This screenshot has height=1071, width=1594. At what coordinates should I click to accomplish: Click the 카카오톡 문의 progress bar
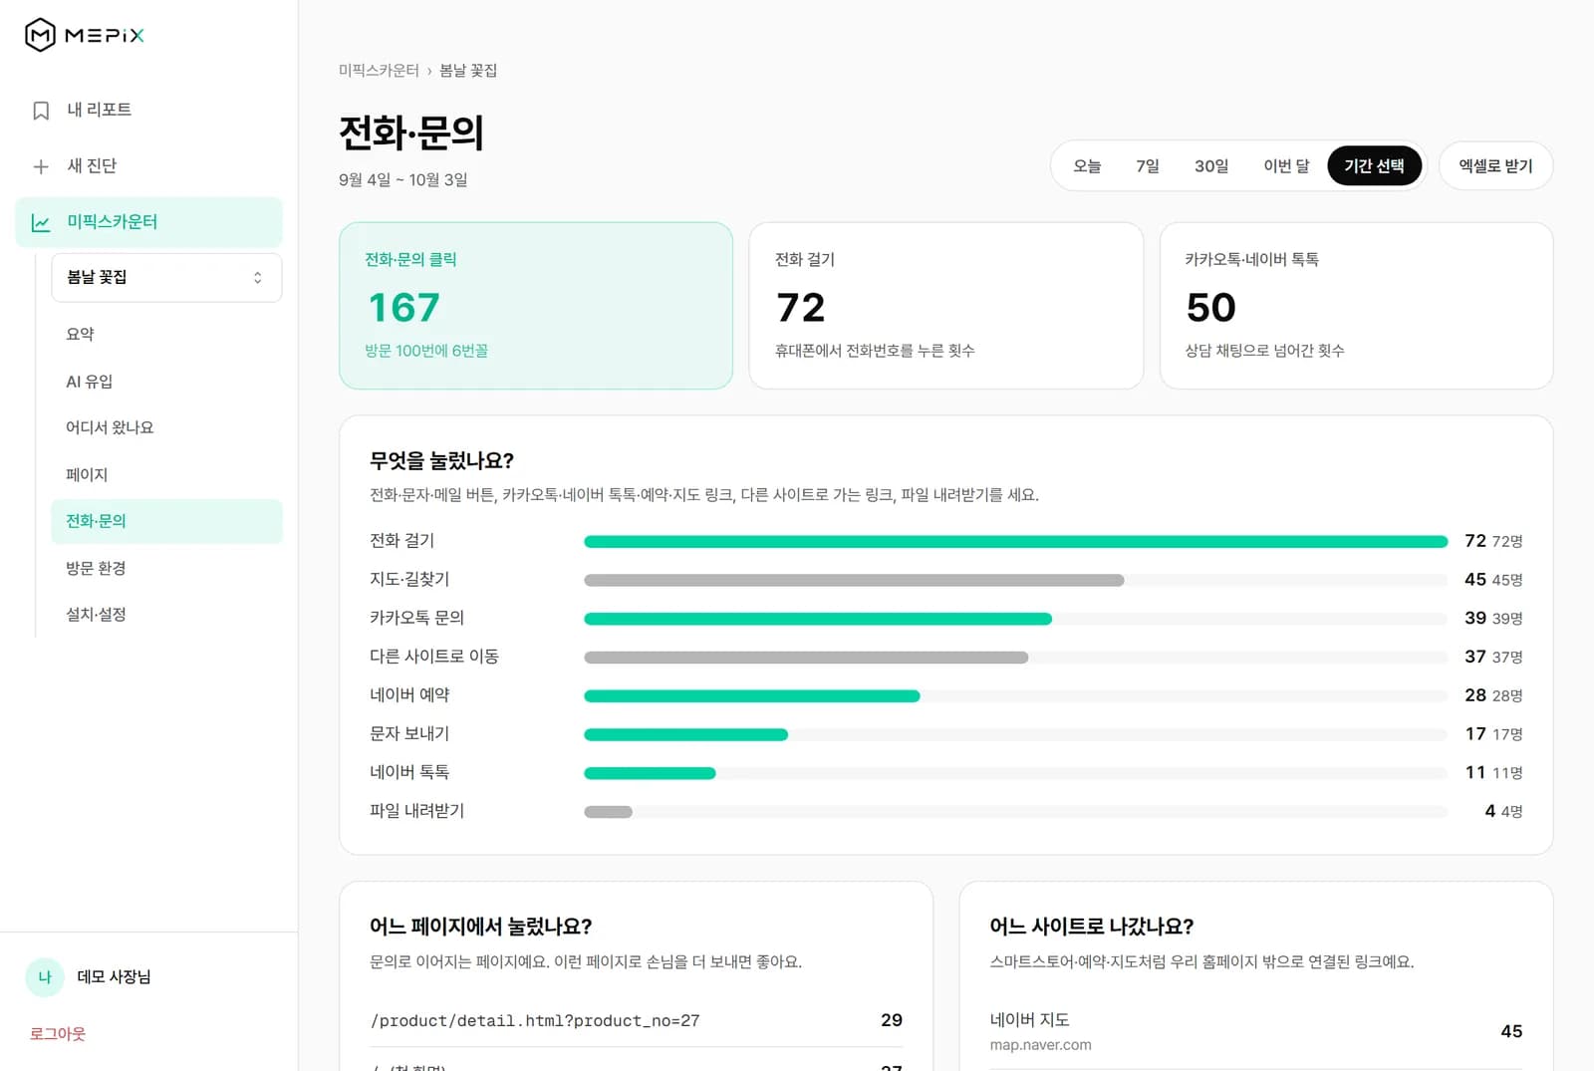click(1015, 619)
